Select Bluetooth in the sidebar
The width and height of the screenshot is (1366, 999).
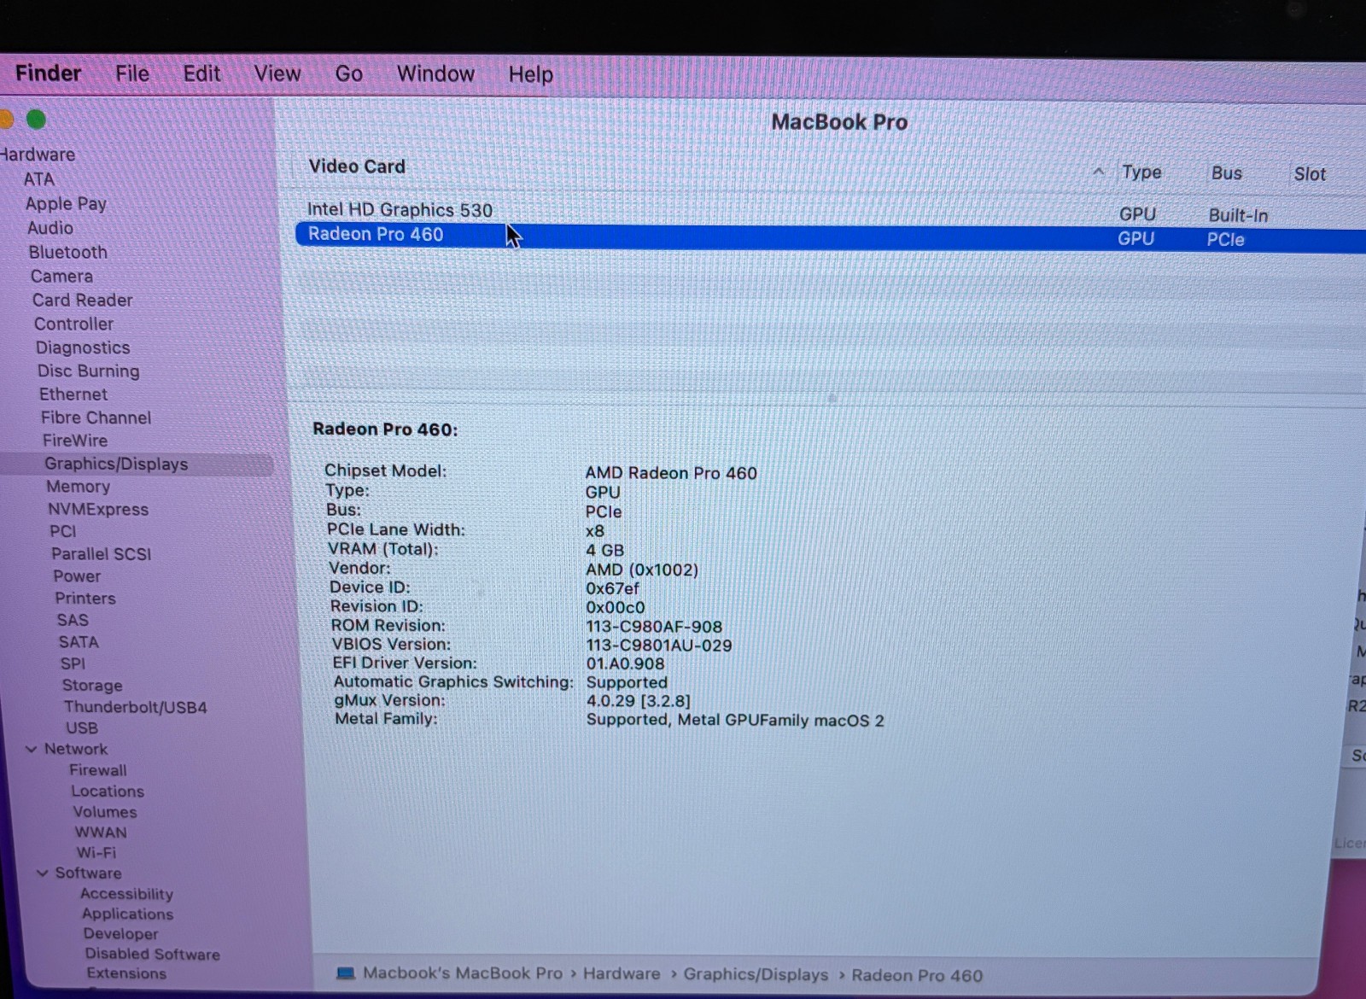tap(68, 252)
